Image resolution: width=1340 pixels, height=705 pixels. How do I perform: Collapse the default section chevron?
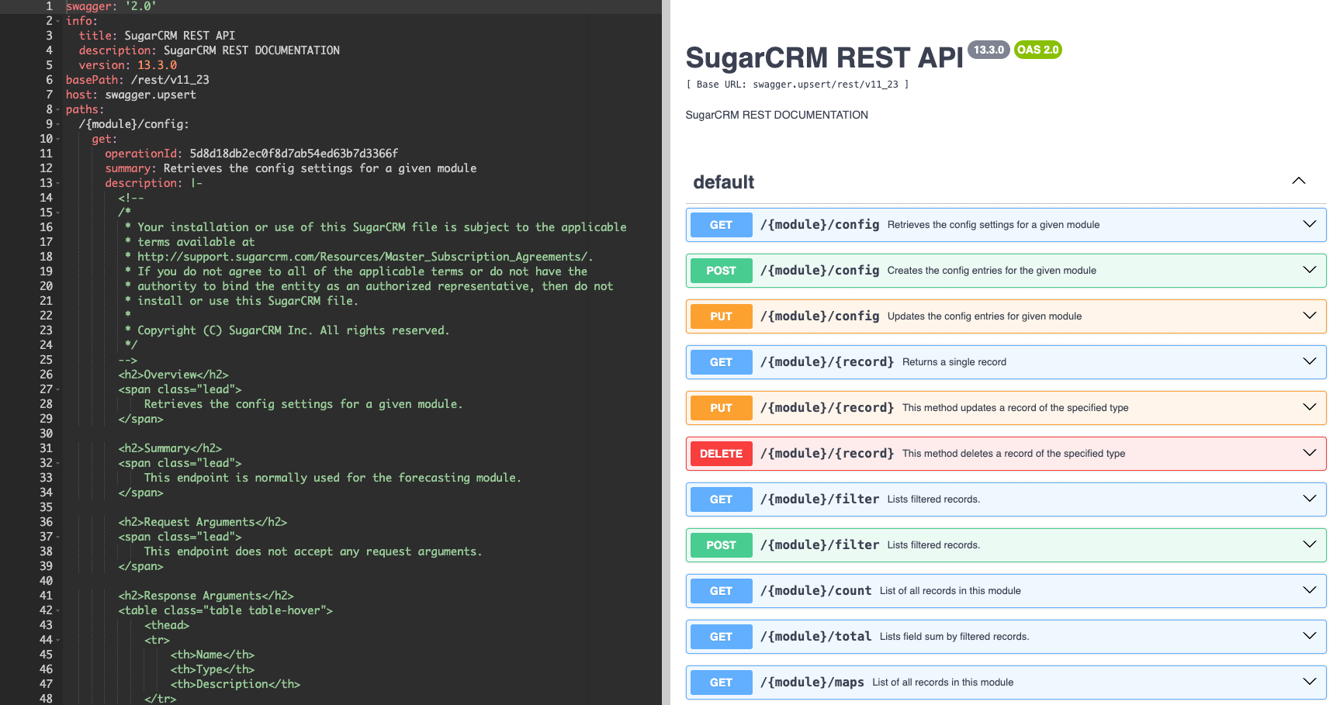pyautogui.click(x=1298, y=181)
